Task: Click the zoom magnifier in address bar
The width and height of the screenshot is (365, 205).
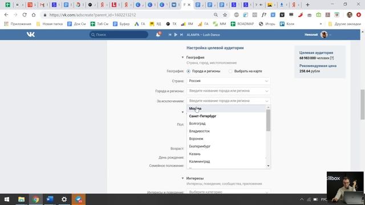Action: tap(216, 15)
